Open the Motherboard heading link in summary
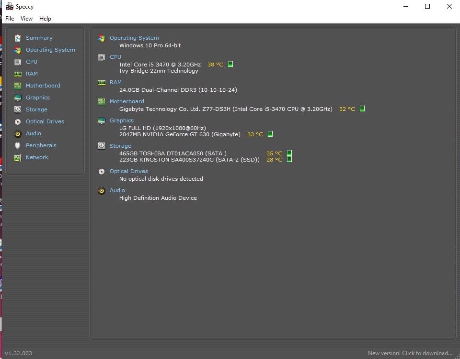Image resolution: width=460 pixels, height=359 pixels. coord(126,101)
